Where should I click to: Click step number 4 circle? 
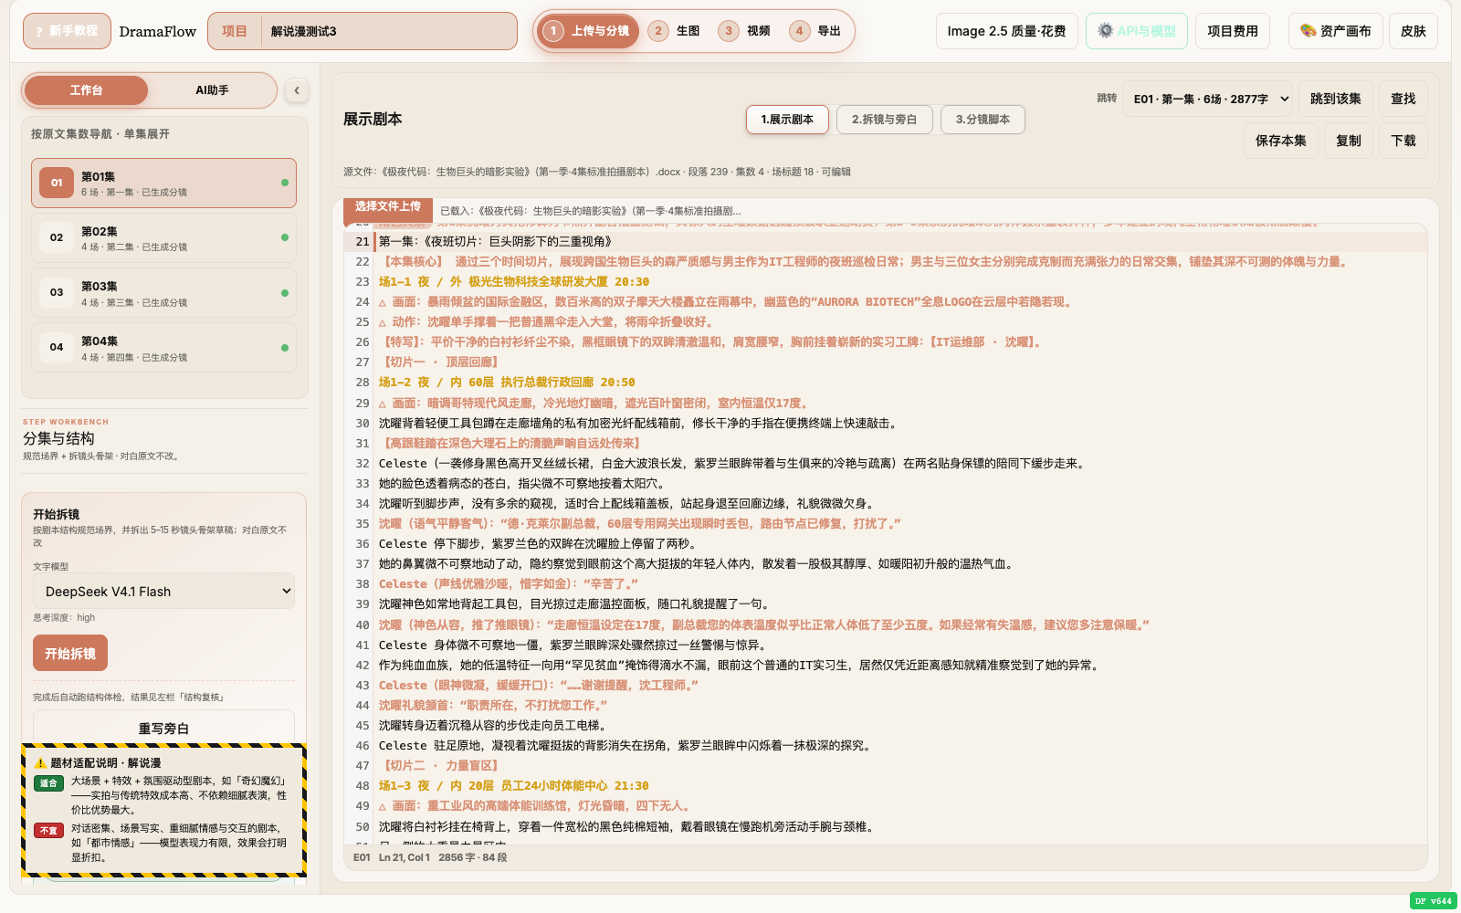coord(799,31)
